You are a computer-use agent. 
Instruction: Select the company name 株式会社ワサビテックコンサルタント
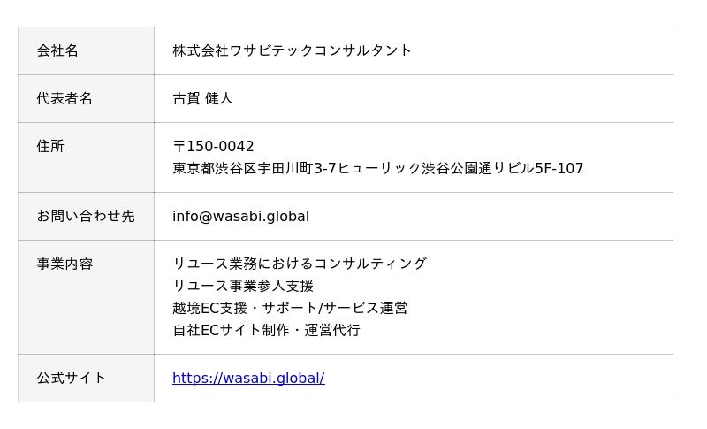[x=292, y=50]
